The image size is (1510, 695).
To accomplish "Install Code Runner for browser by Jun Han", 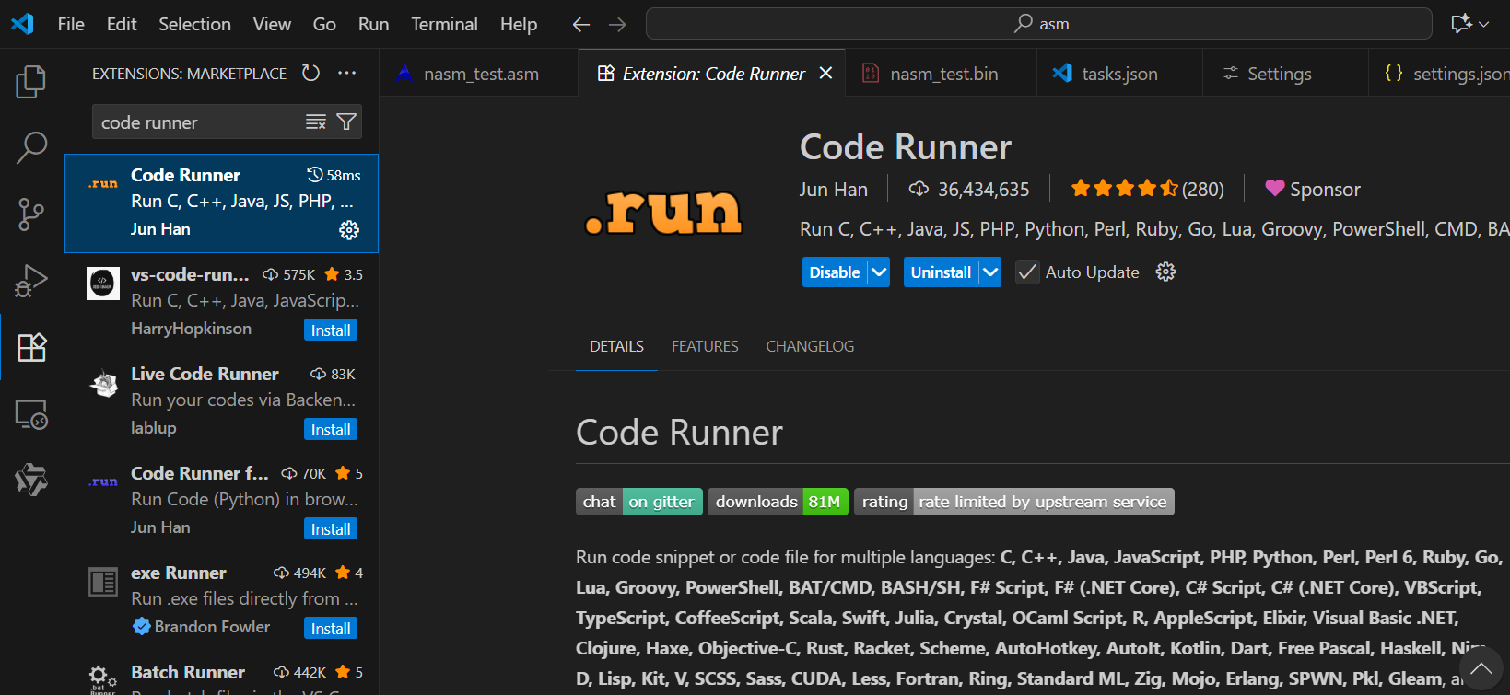I will point(331,528).
